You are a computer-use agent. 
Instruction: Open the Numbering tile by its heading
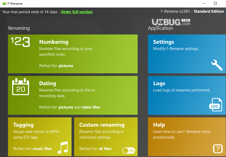pyautogui.click(x=54, y=42)
